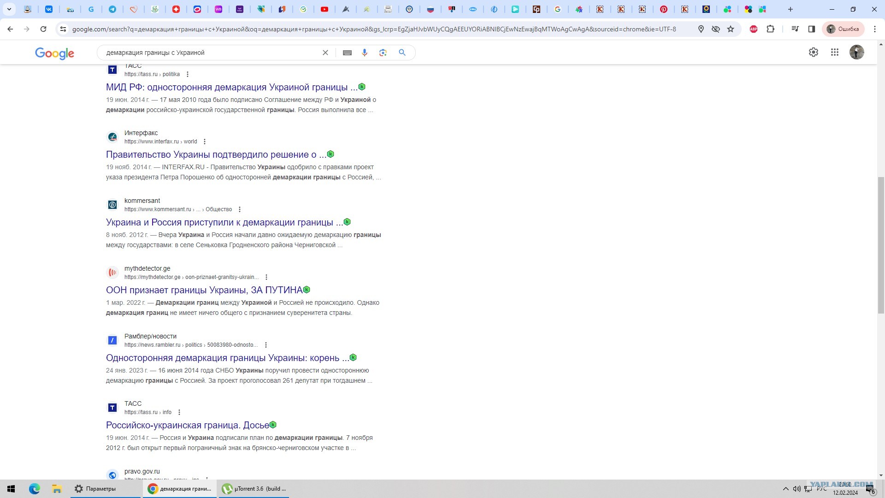Viewport: 885px width, 498px height.
Task: Switch to the Telegram tab
Action: point(112,9)
